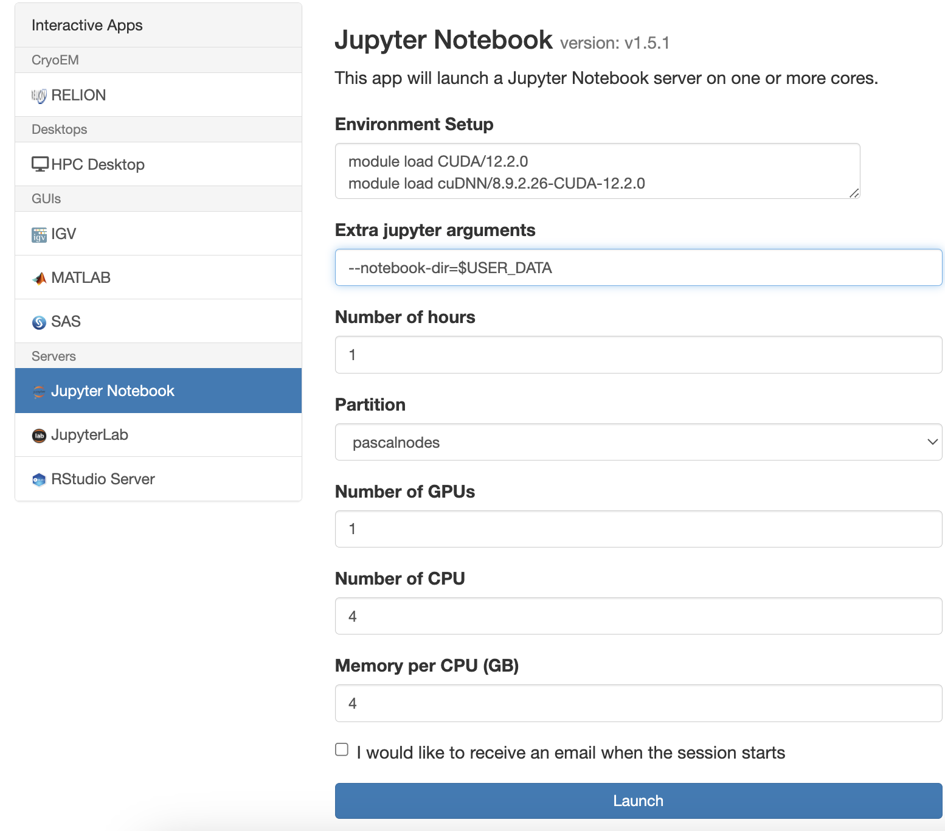This screenshot has width=945, height=831.
Task: Click the RStudio Server icon
Action: click(x=39, y=479)
